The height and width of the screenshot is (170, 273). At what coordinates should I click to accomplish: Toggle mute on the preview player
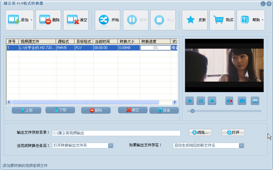pyautogui.click(x=229, y=101)
